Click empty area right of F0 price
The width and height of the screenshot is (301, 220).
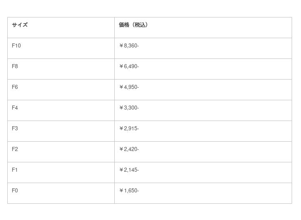(x=216, y=193)
